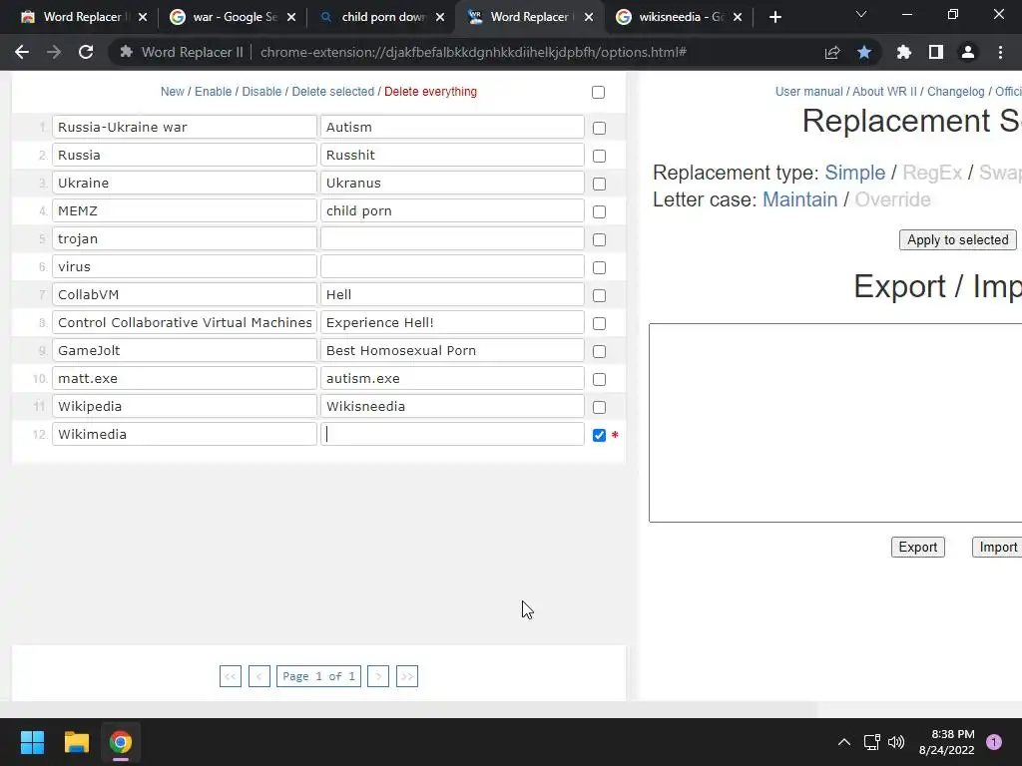Close the 'war - Google Search' tab

click(291, 17)
